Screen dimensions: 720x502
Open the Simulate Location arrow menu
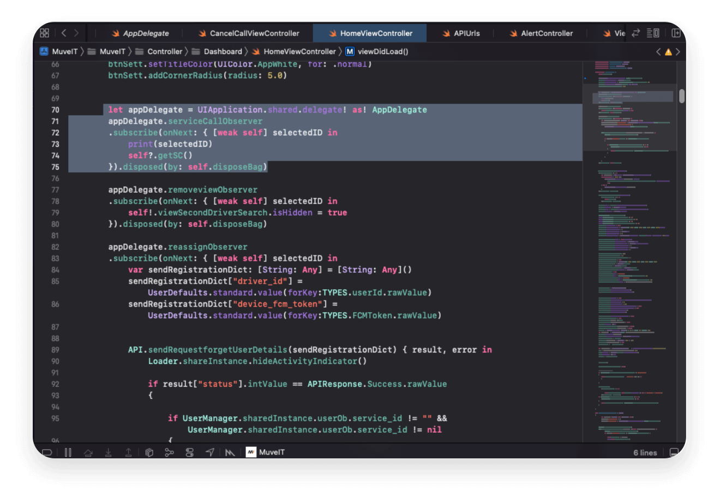tap(210, 452)
